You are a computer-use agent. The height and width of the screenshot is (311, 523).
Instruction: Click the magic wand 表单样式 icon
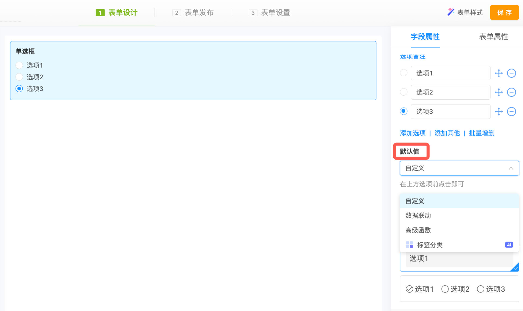click(x=451, y=12)
